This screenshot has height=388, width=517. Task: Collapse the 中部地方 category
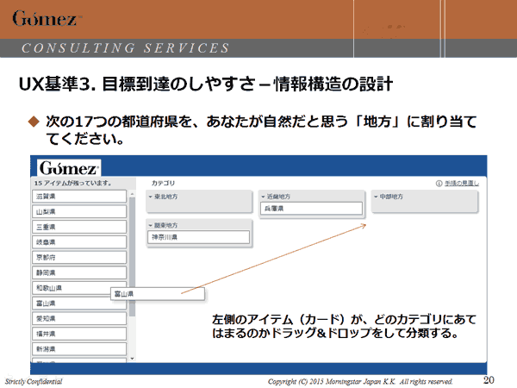375,197
